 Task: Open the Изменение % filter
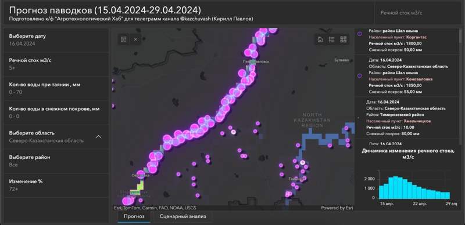pyautogui.click(x=56, y=185)
